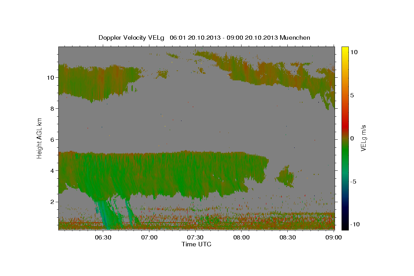This screenshot has height=276, width=414.
Task: Click the plot title 'Doppler Velocity VELg'
Action: [131, 38]
